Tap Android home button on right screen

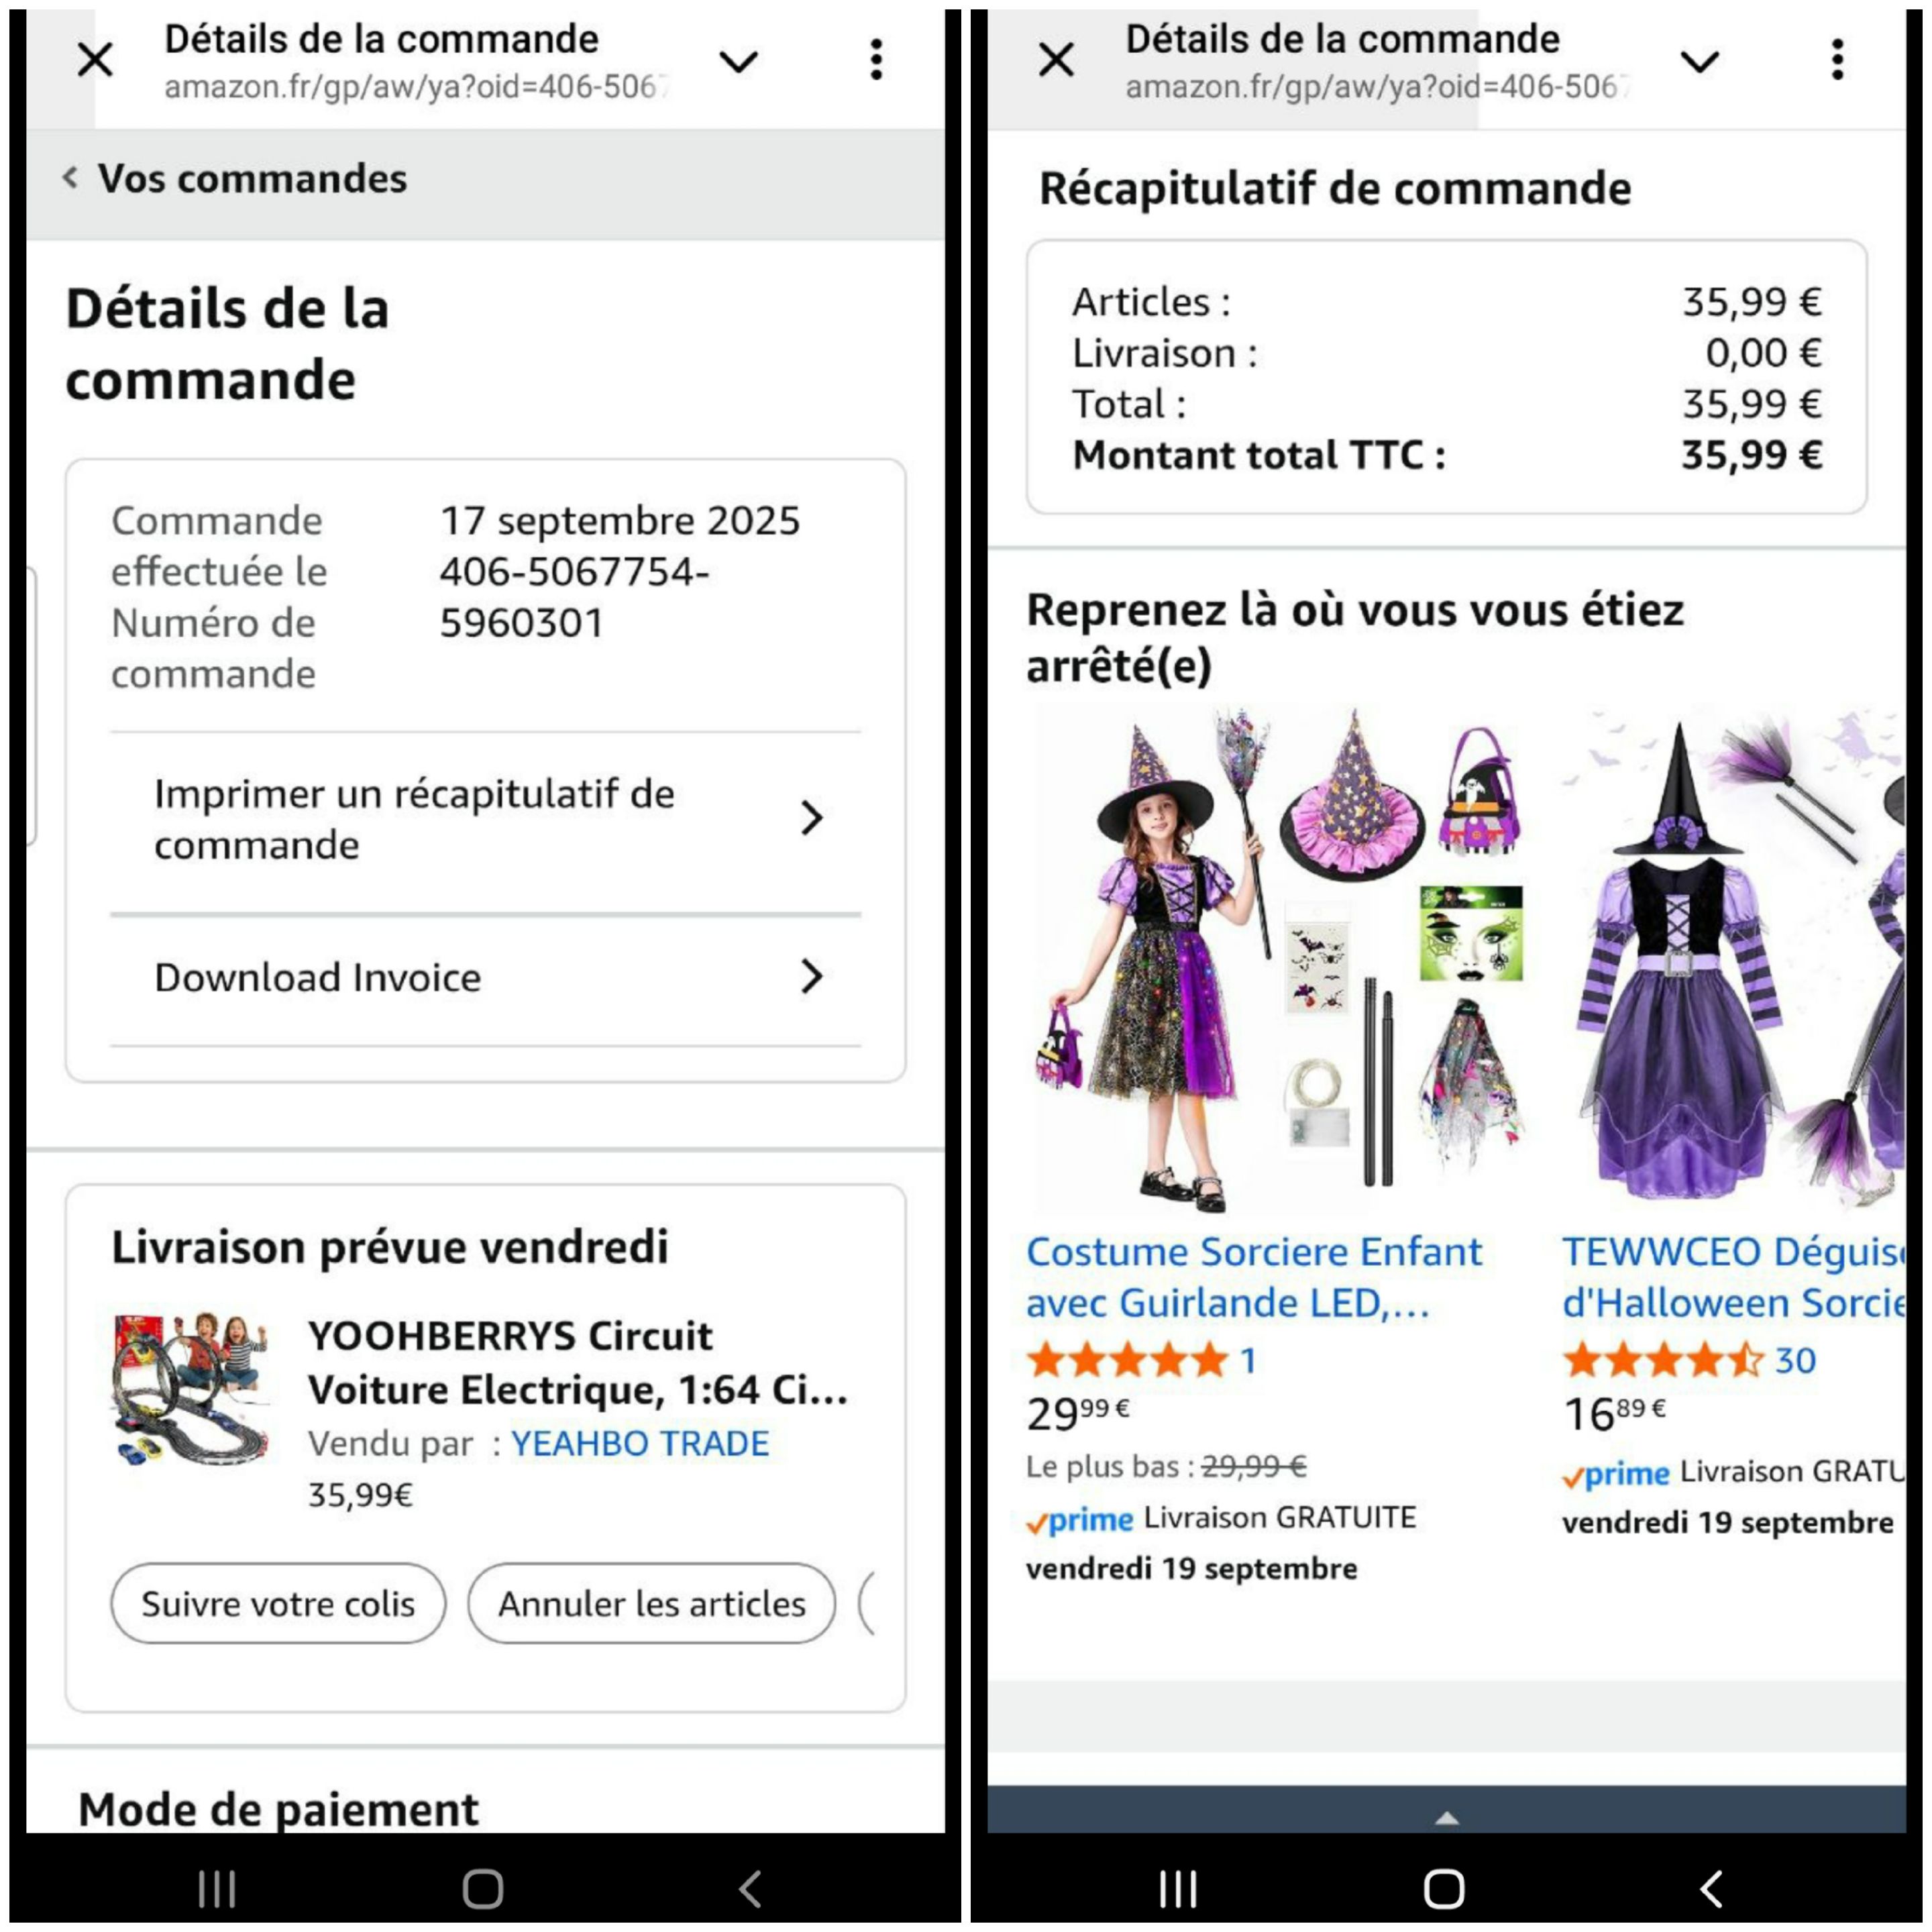point(1444,1889)
